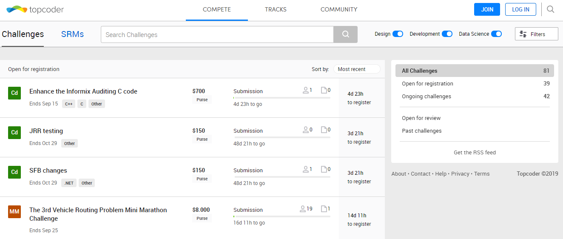Disable the Development track switch

pyautogui.click(x=447, y=34)
